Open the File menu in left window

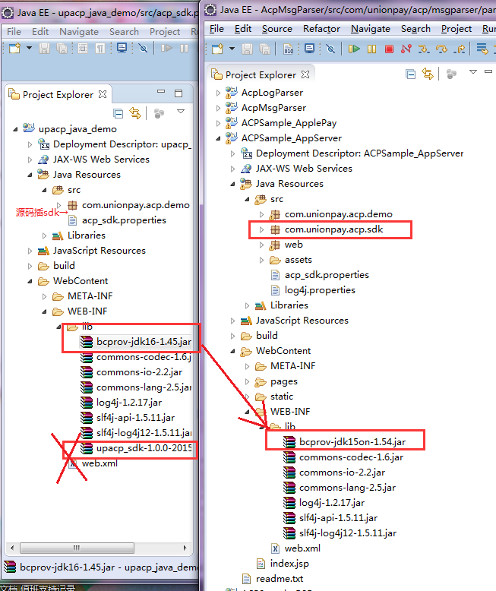coord(14,32)
